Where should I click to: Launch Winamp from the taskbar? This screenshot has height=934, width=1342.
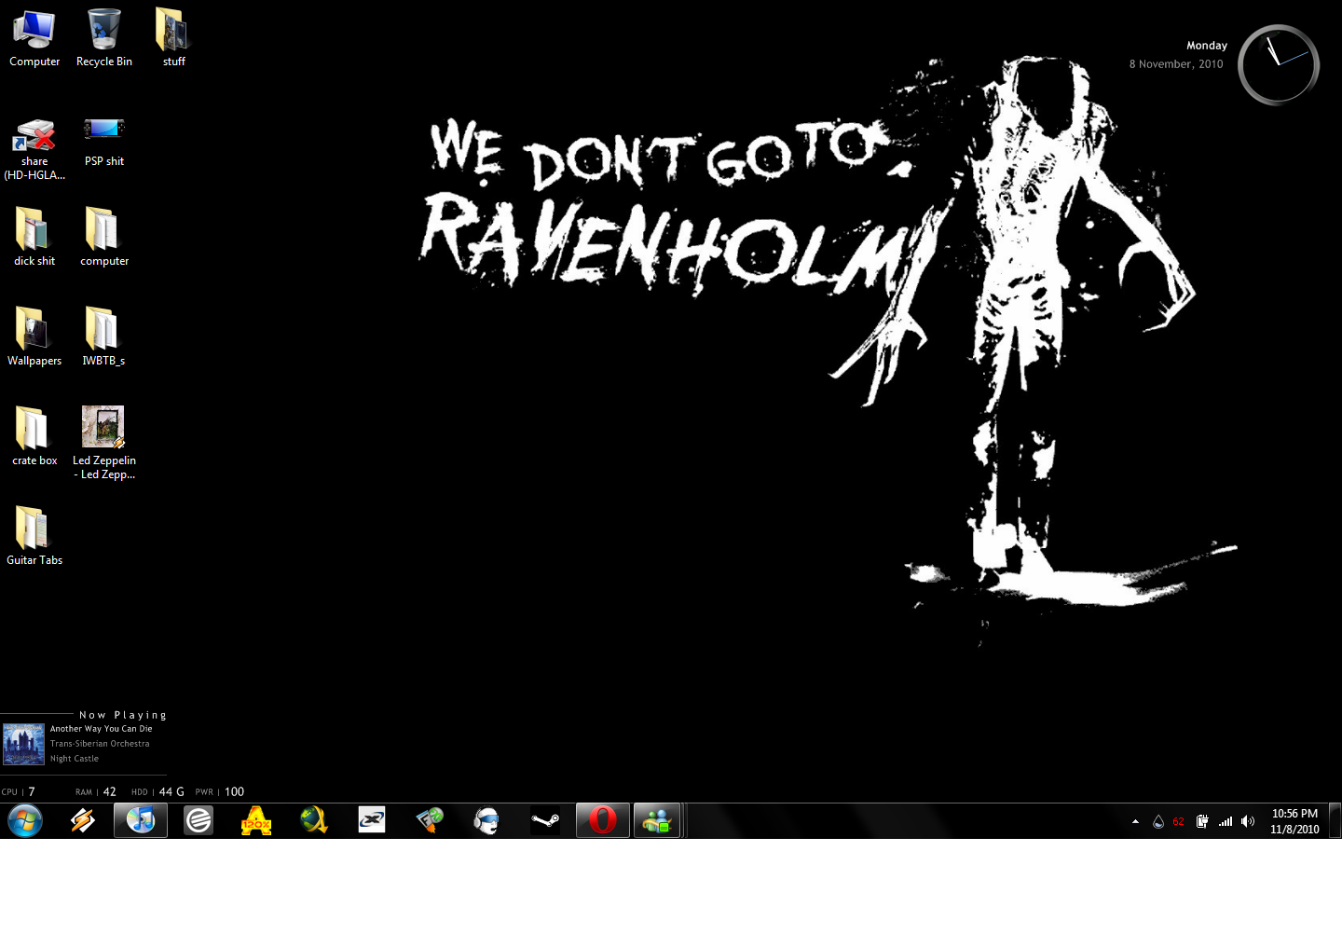pyautogui.click(x=83, y=820)
